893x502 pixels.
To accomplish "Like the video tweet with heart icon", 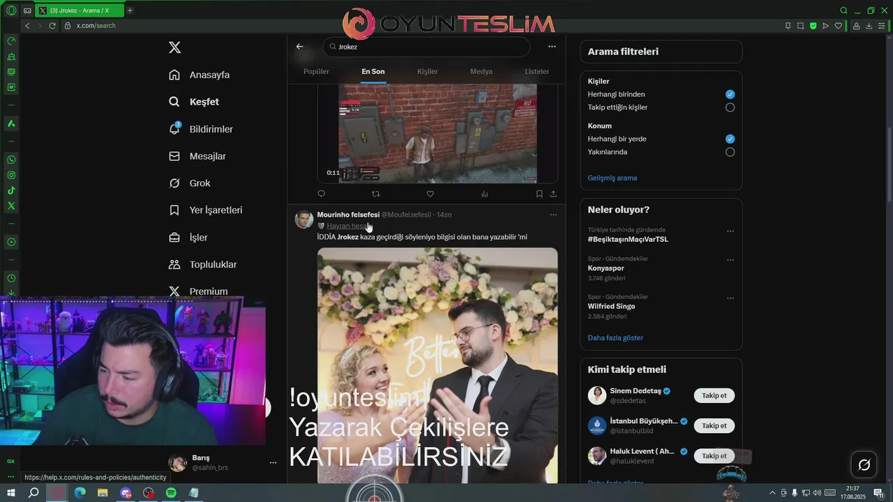I will [430, 194].
